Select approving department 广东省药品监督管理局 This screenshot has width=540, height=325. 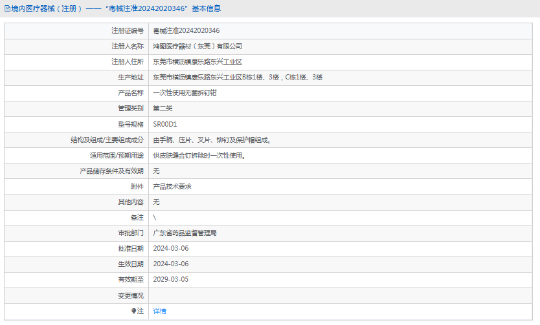click(x=185, y=233)
